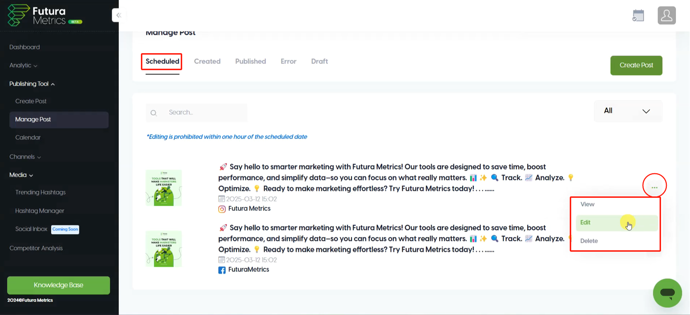This screenshot has height=315, width=690.
Task: Click the Facebook icon next to FuturaMetrics
Action: [222, 270]
